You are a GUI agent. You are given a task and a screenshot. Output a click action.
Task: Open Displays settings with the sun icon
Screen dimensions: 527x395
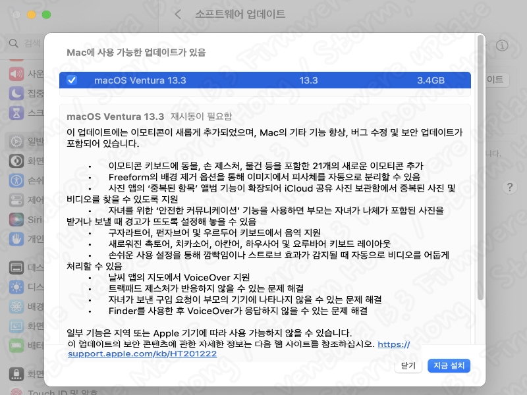tap(16, 287)
